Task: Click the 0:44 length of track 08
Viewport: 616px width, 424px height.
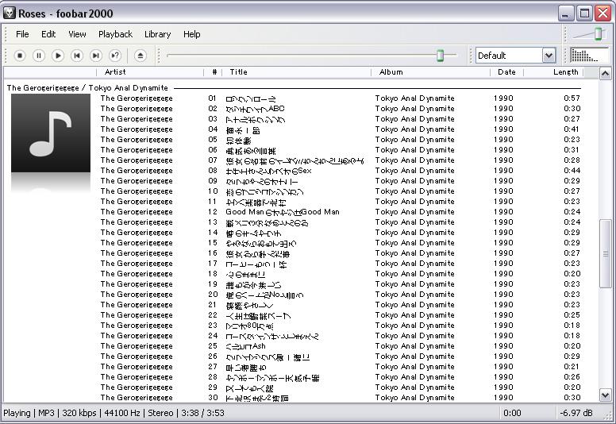Action: coord(572,171)
